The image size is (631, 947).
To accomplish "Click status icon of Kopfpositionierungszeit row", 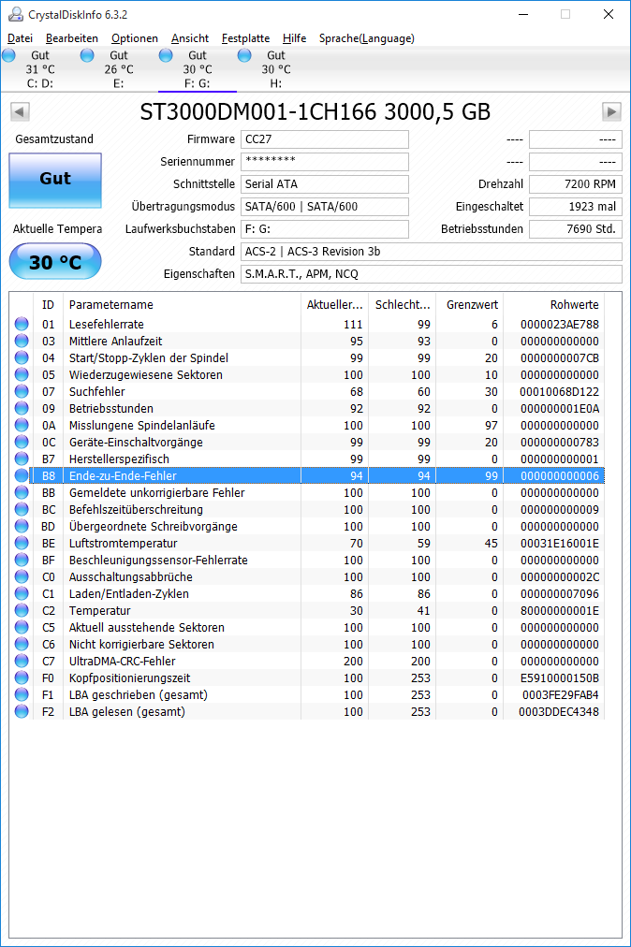I will pyautogui.click(x=22, y=677).
